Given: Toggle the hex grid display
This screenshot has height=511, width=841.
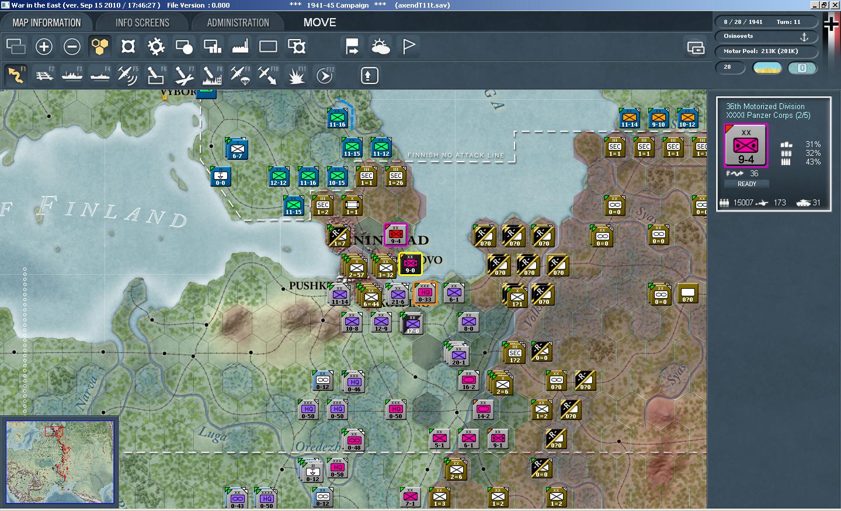Looking at the screenshot, I should pos(100,46).
